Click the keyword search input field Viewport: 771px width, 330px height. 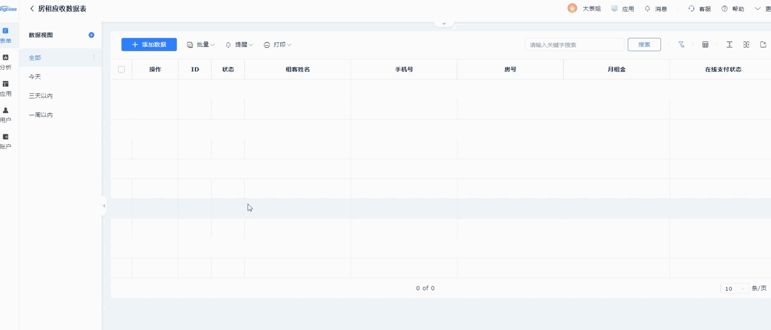click(574, 45)
